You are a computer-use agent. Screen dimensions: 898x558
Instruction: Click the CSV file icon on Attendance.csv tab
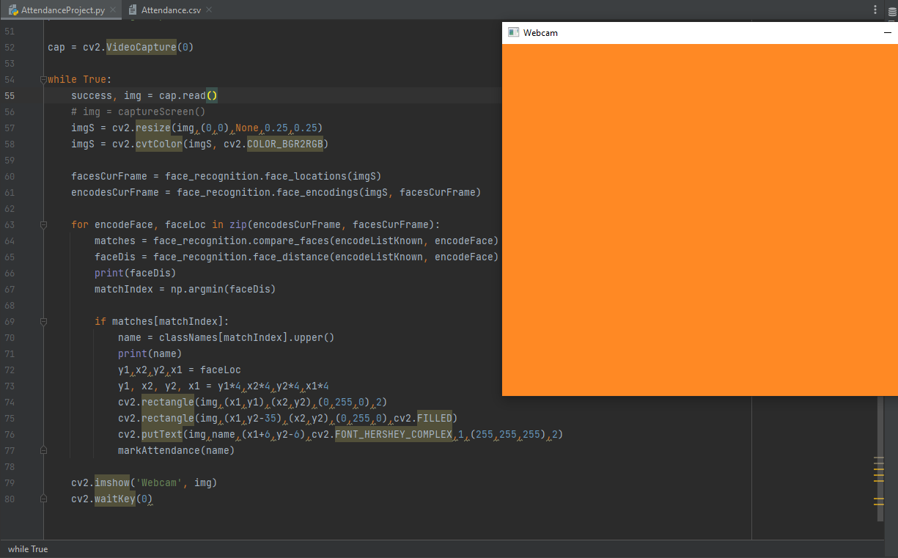[132, 10]
